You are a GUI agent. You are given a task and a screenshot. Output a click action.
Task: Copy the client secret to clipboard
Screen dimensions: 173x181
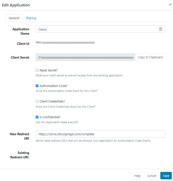(x=150, y=57)
